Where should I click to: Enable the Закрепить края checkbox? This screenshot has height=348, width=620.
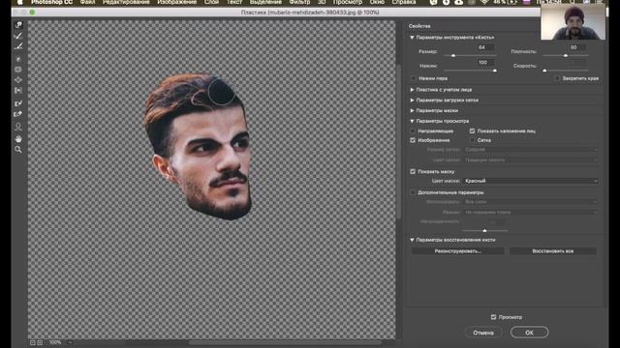557,78
